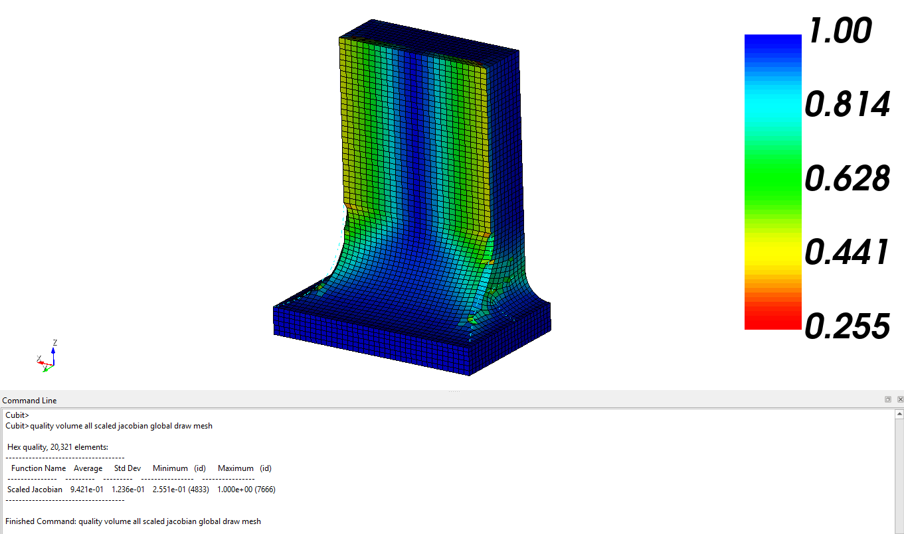This screenshot has width=904, height=534.
Task: Click the Command Line panel title
Action: point(30,400)
